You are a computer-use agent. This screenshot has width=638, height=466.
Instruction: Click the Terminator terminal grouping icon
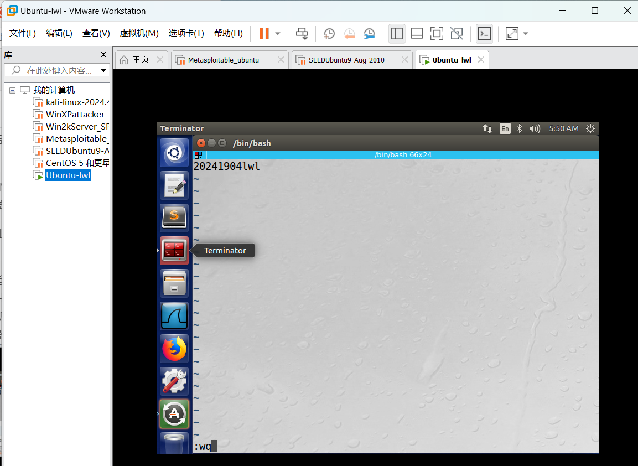tap(199, 155)
